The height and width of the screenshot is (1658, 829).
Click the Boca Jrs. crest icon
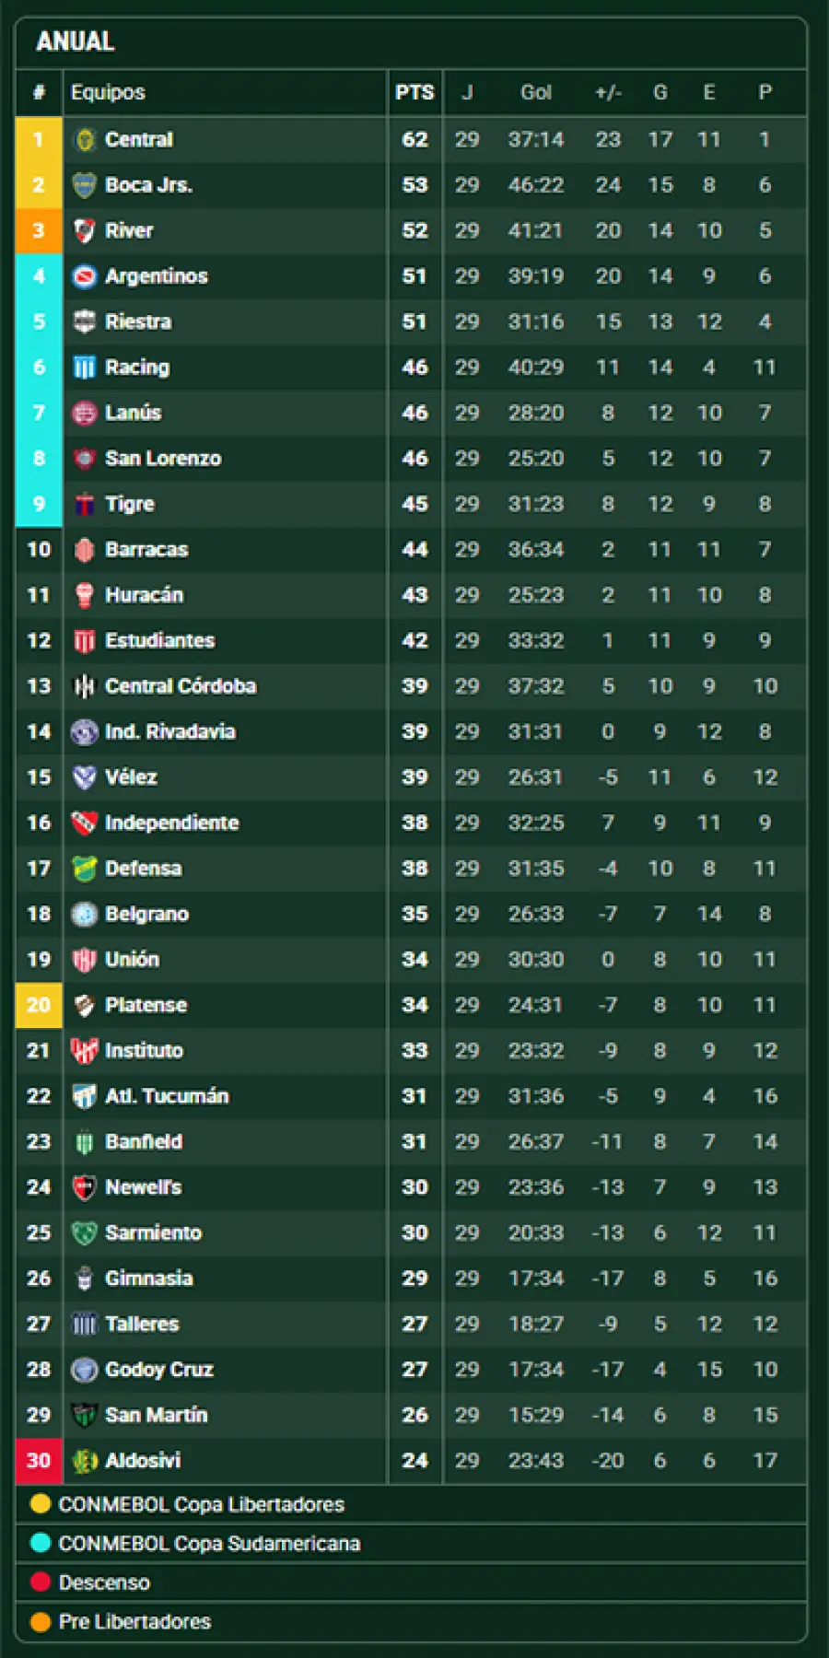pos(85,185)
